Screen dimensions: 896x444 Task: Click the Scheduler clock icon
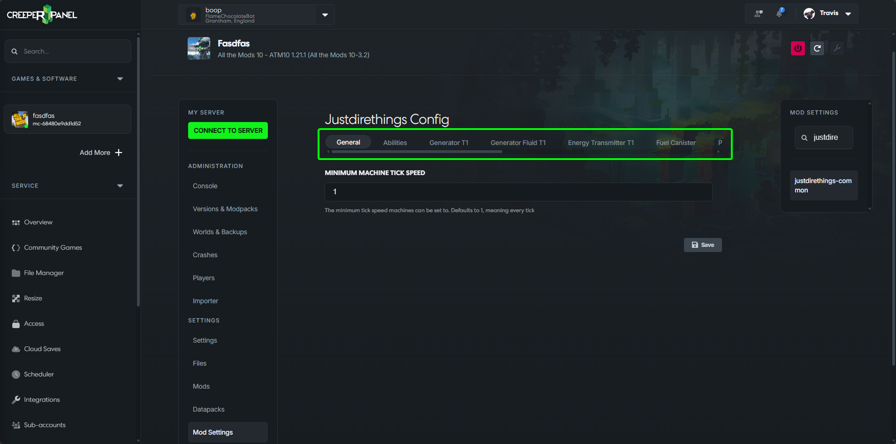pyautogui.click(x=16, y=375)
